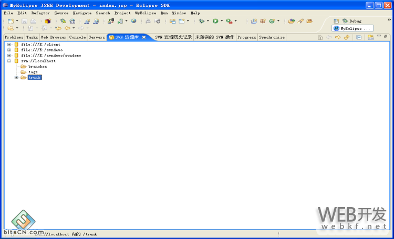This screenshot has height=239, width=394.
Task: Expand the file:///E:/svndemo repository node
Action: tap(9, 50)
